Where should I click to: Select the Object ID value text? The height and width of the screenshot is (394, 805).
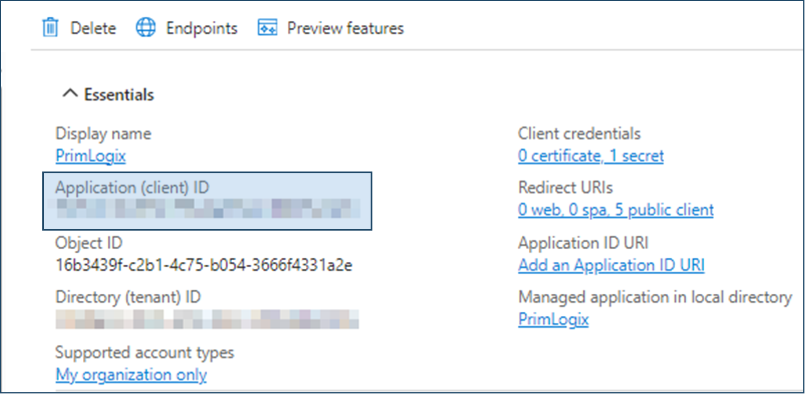204,265
